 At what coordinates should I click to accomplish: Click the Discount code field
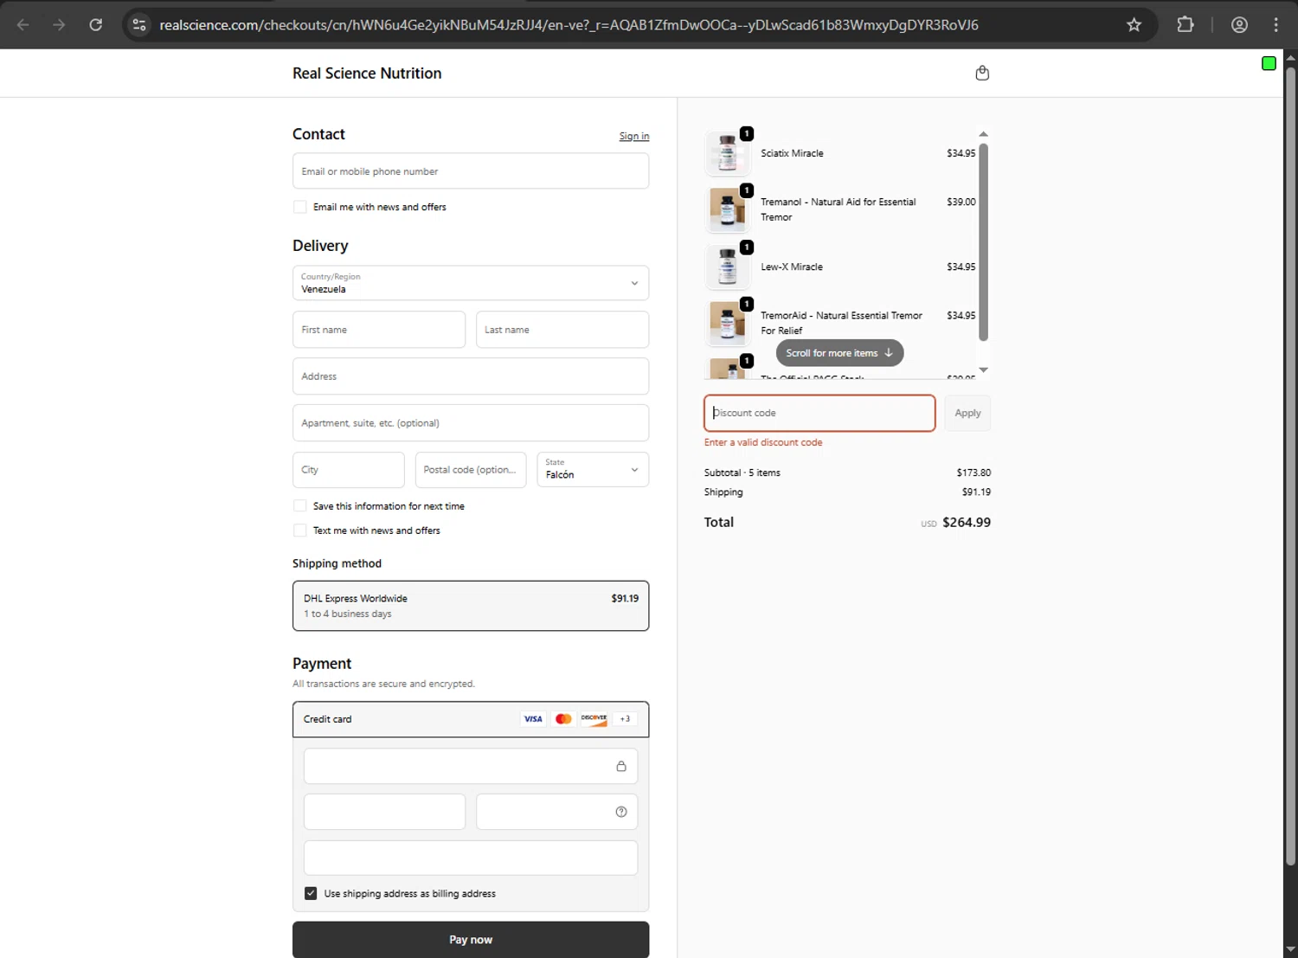coord(819,413)
